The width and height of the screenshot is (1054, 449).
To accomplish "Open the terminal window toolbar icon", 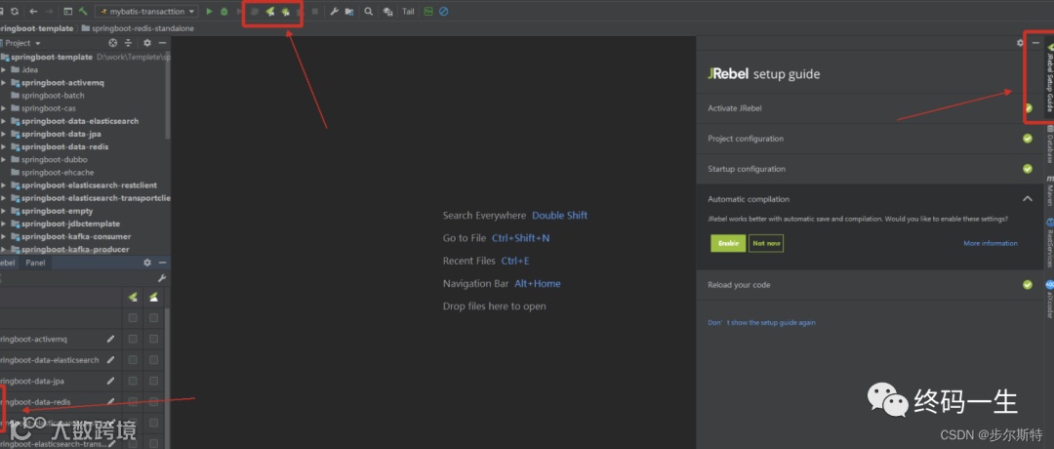I will [x=68, y=12].
